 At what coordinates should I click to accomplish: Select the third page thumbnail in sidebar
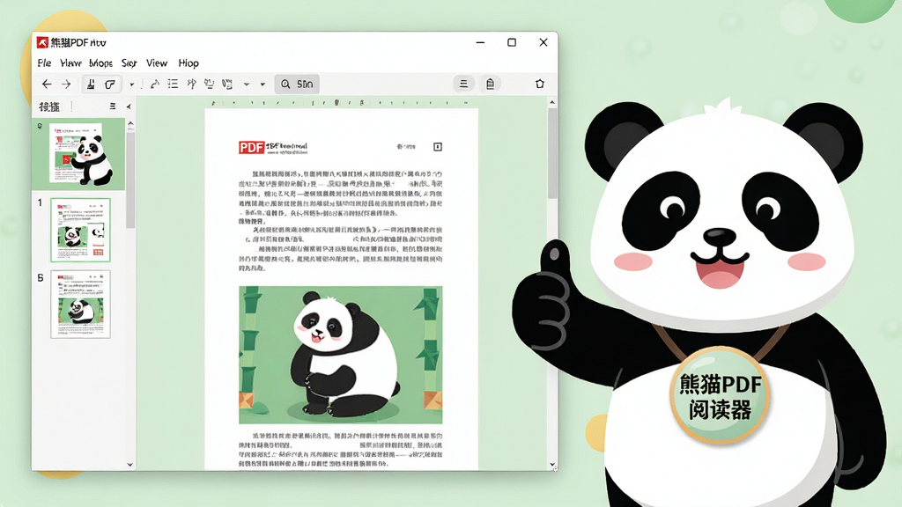80,304
